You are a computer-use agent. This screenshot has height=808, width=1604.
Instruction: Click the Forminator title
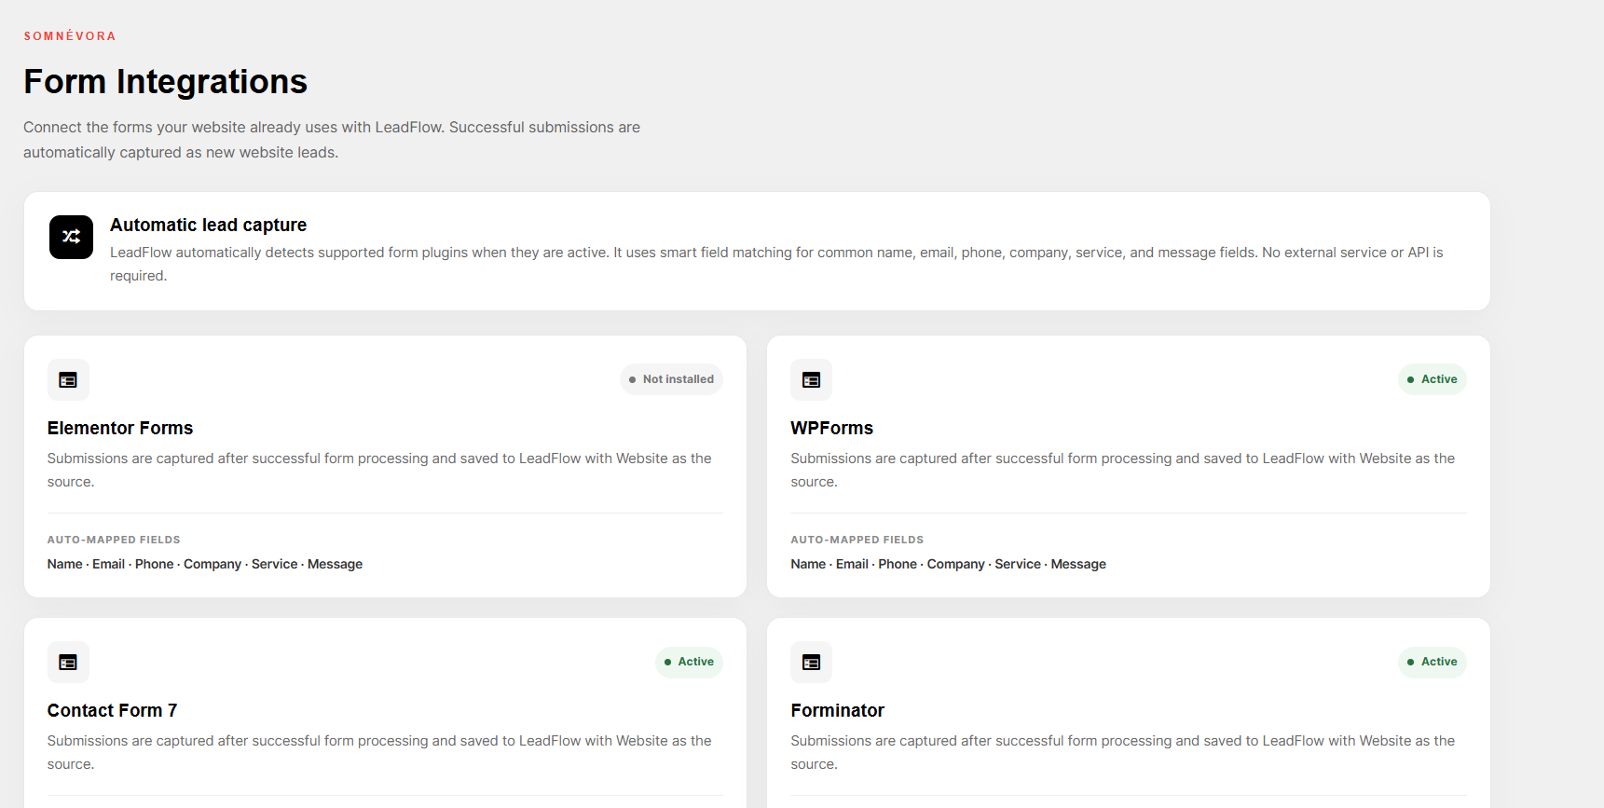[x=837, y=710]
